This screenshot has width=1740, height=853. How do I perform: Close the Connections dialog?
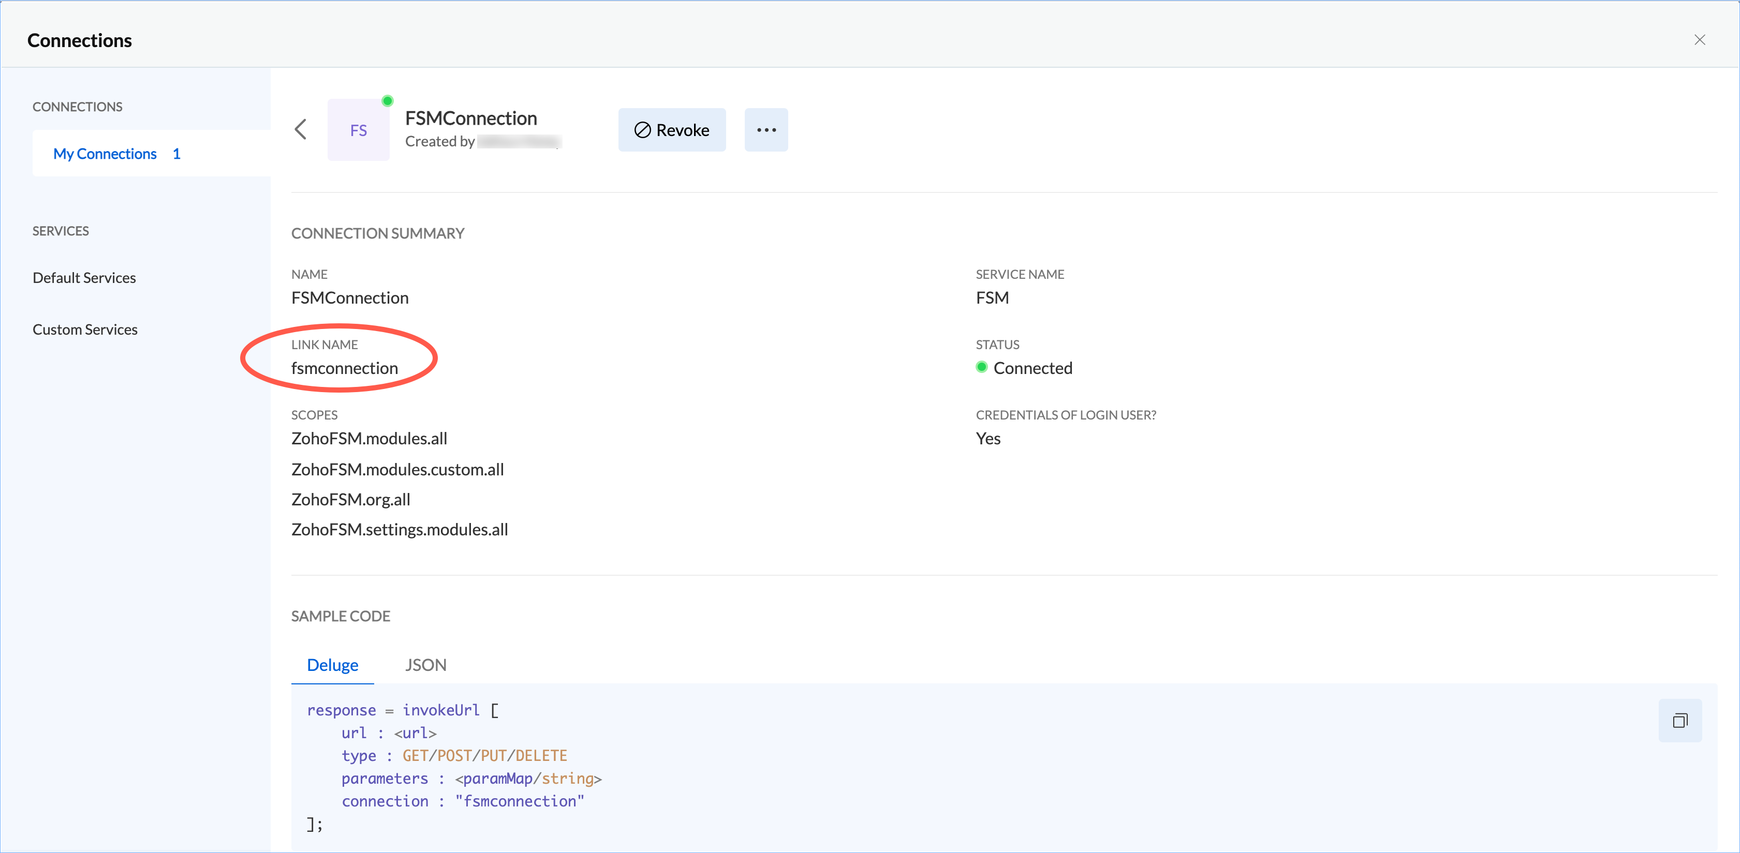coord(1700,40)
